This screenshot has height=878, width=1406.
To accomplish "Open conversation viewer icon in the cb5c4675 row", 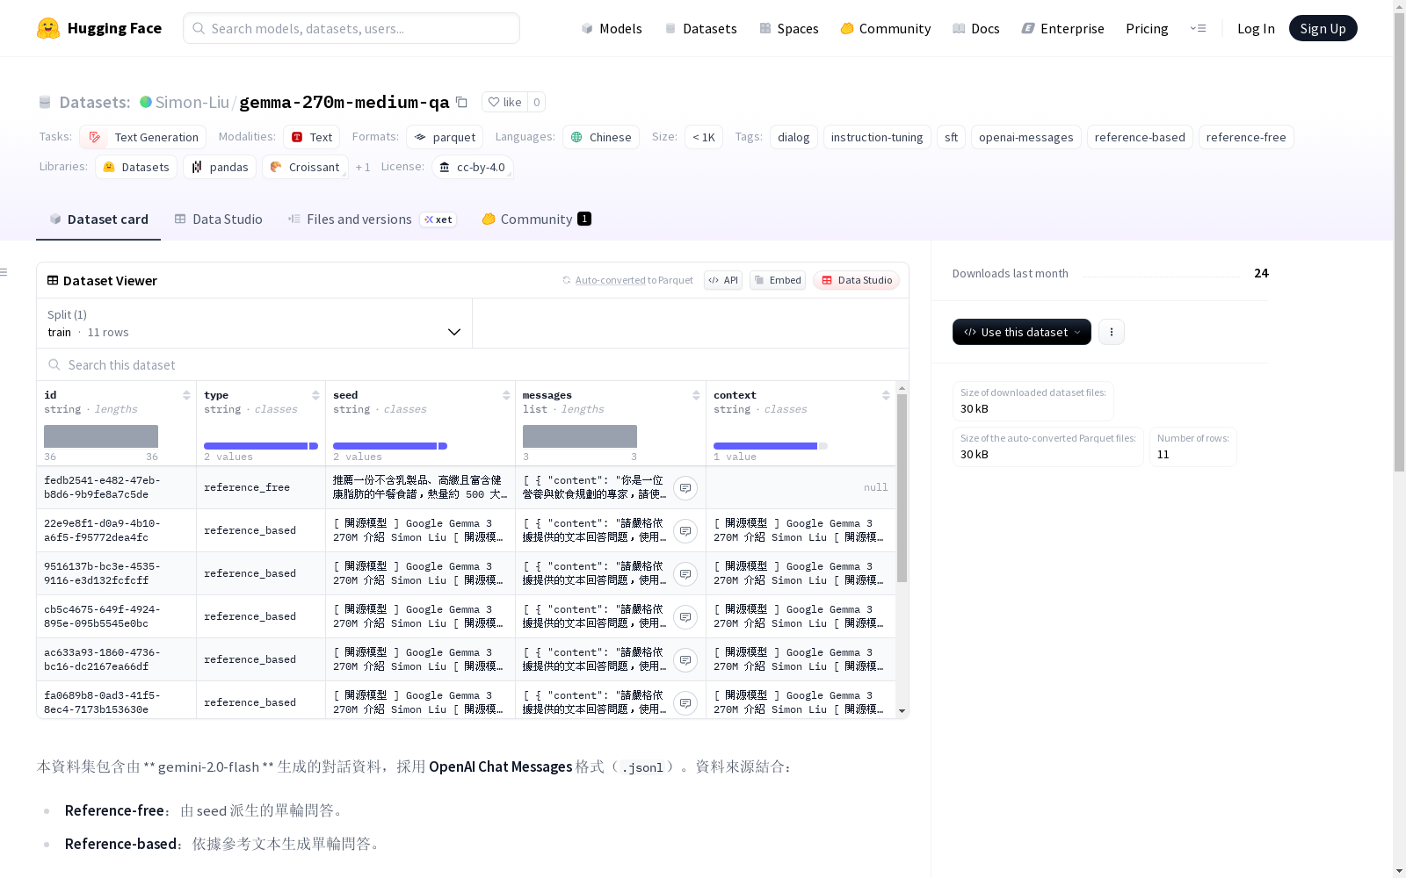I will pyautogui.click(x=685, y=617).
